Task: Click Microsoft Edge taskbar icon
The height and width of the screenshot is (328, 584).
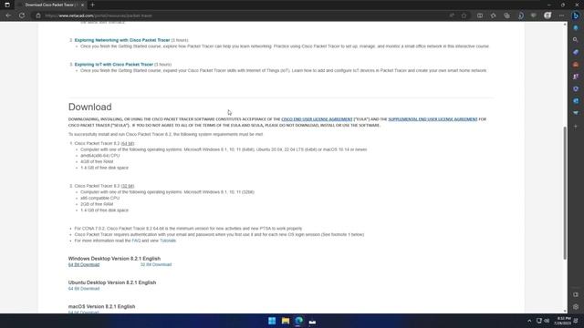Action: pyautogui.click(x=298, y=321)
